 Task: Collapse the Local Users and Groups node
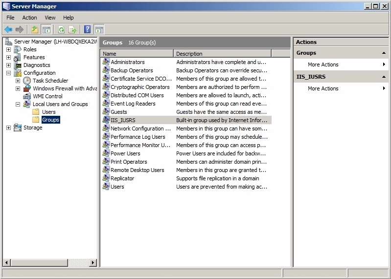tap(18, 104)
